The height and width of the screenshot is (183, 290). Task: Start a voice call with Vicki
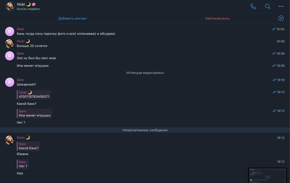coord(253,6)
